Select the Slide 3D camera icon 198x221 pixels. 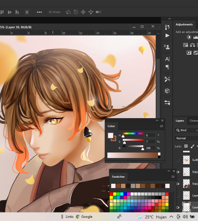pos(91,12)
